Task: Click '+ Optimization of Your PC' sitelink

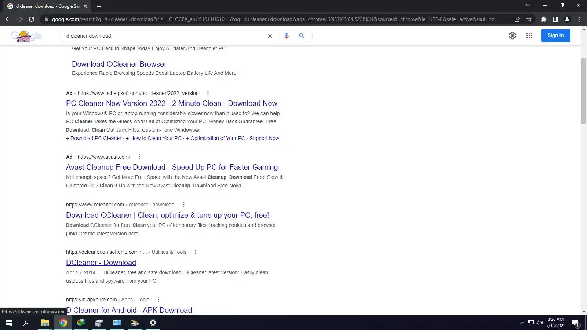Action: click(x=215, y=138)
